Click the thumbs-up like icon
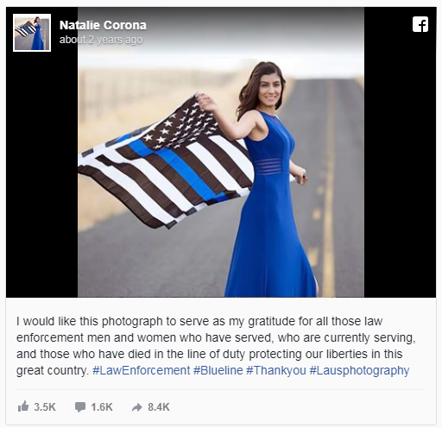The image size is (442, 428). point(23,406)
